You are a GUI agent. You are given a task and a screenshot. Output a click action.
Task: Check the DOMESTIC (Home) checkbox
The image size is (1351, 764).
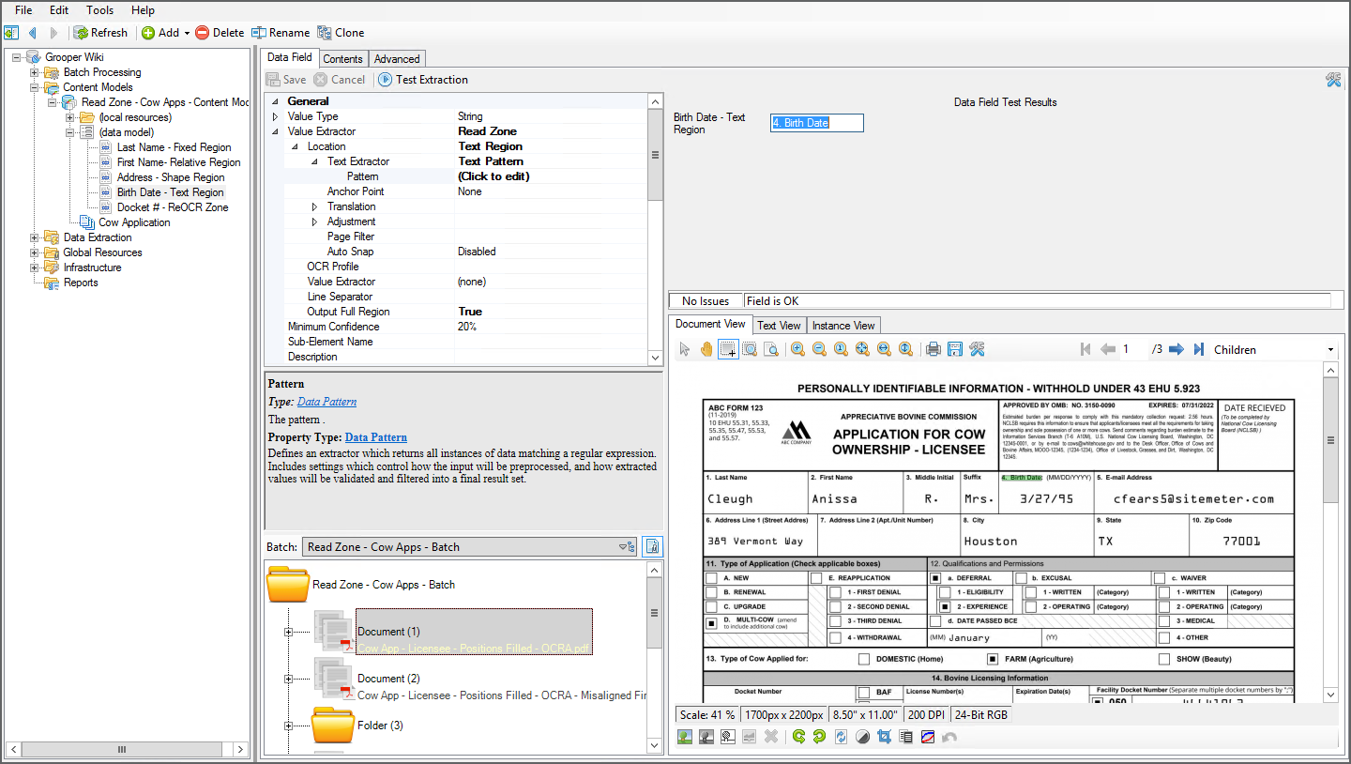pyautogui.click(x=863, y=659)
